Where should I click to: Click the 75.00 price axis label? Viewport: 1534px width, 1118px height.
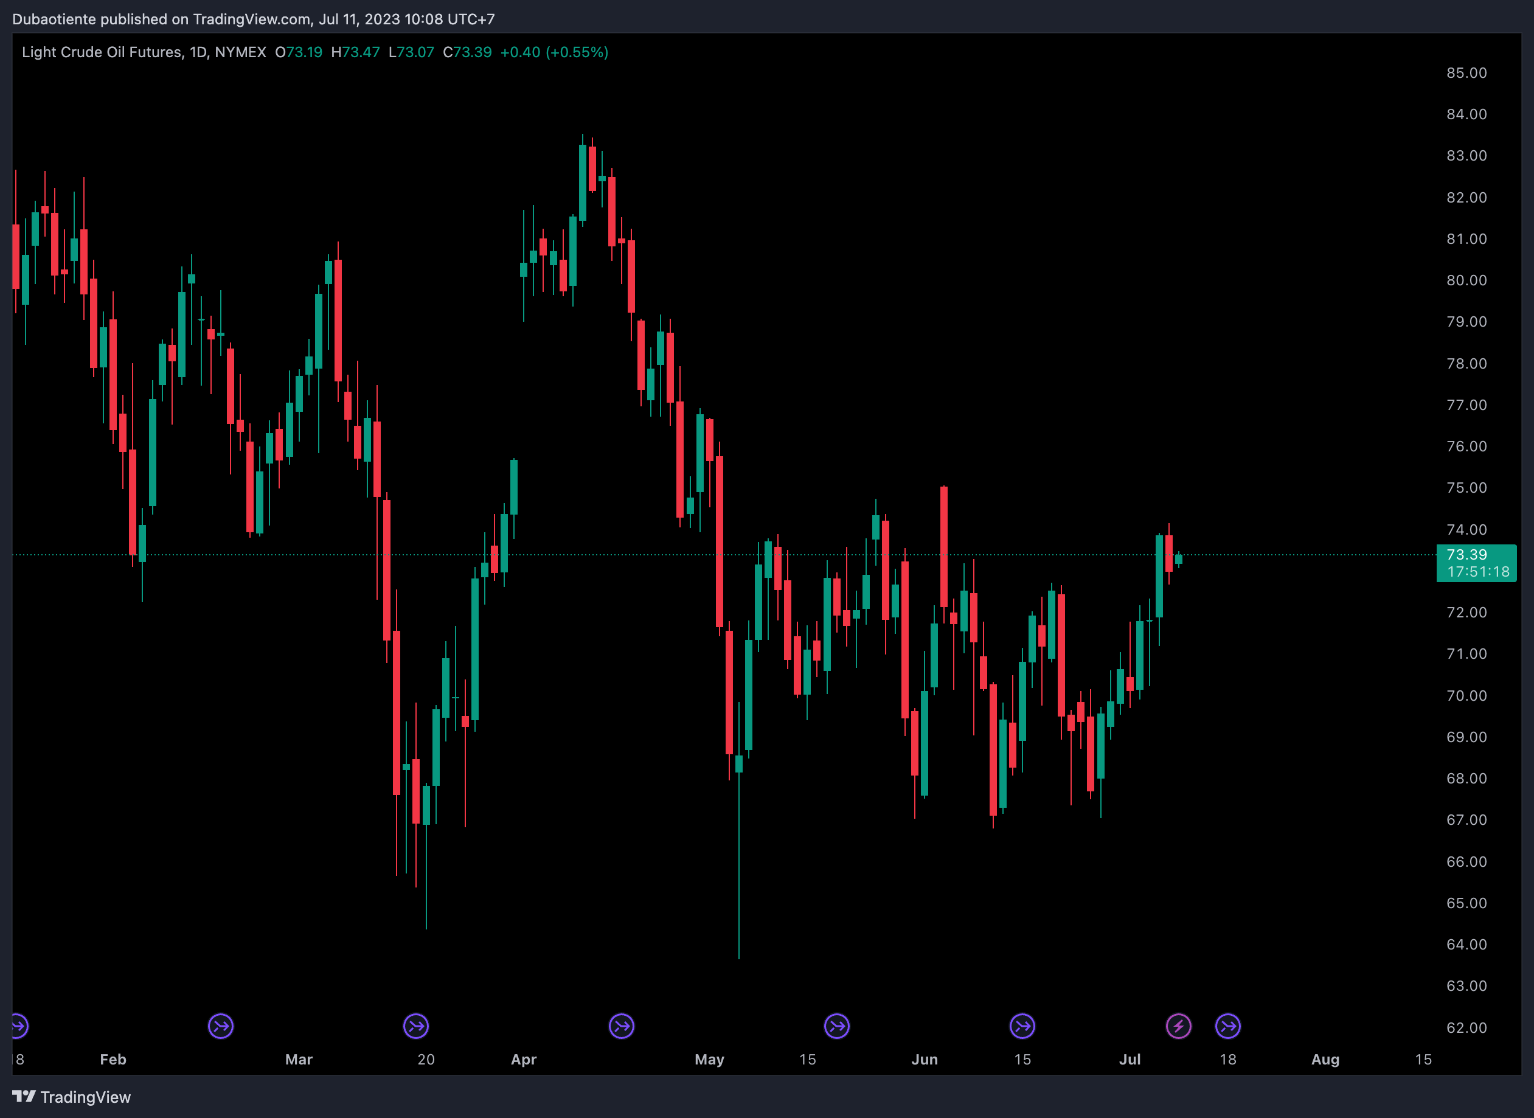coord(1466,488)
